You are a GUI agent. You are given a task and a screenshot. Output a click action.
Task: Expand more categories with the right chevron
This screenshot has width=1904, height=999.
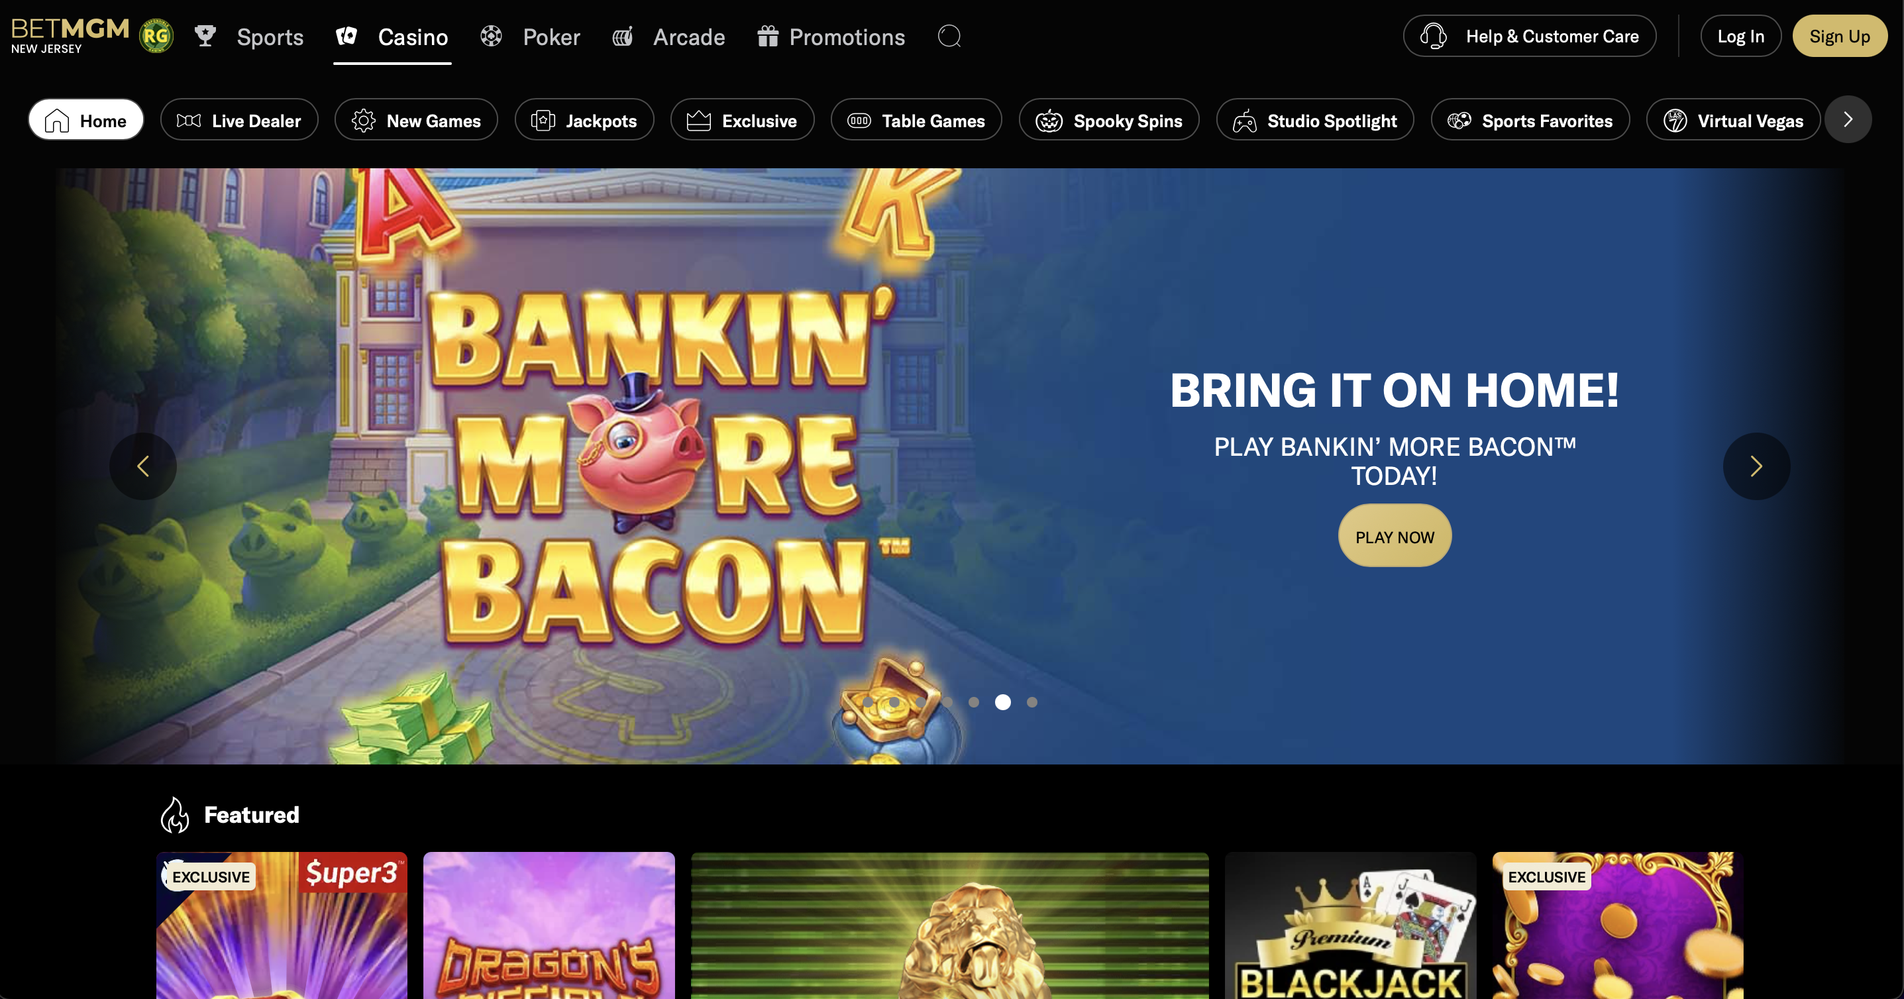(x=1848, y=120)
